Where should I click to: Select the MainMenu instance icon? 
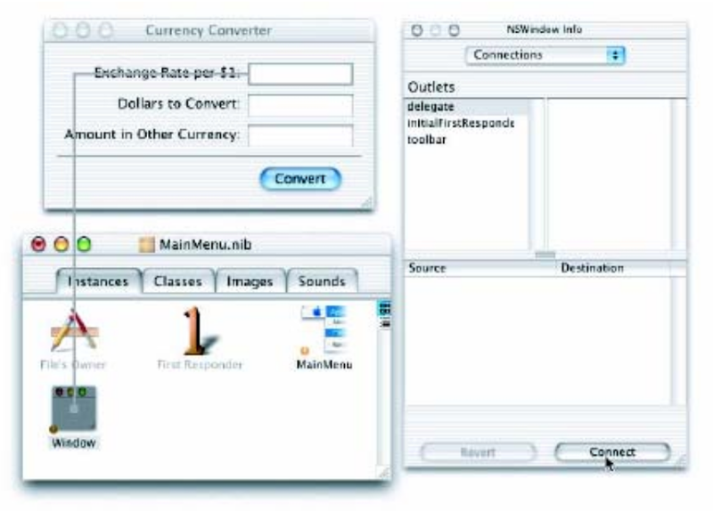[x=324, y=329]
